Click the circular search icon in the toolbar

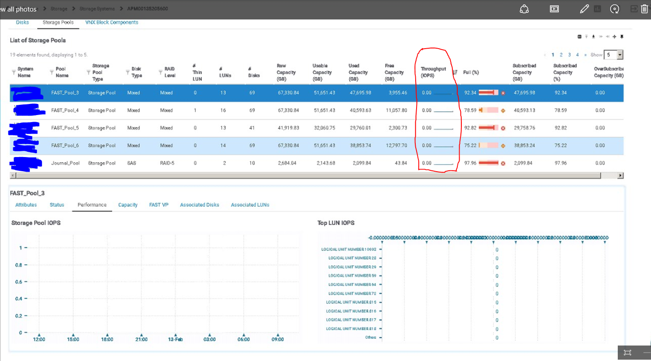tap(615, 8)
